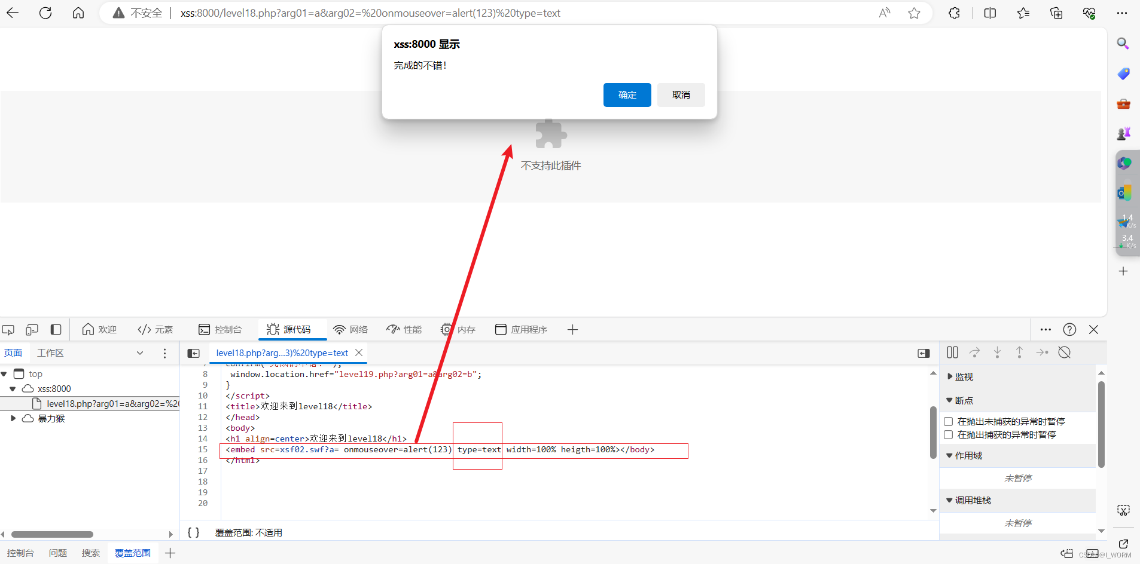Screen dimensions: 1140x564
Task: Click the code editor vertical scrollbar
Action: pos(933,432)
